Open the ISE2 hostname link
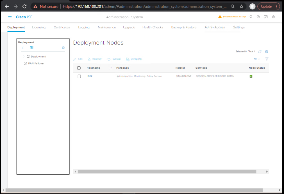 pyautogui.click(x=90, y=76)
